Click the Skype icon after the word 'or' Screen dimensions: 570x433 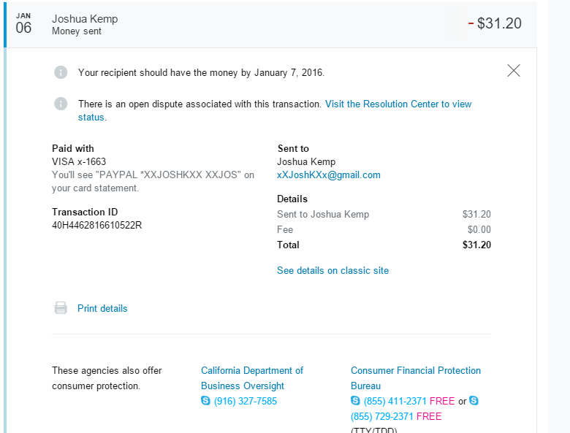474,401
